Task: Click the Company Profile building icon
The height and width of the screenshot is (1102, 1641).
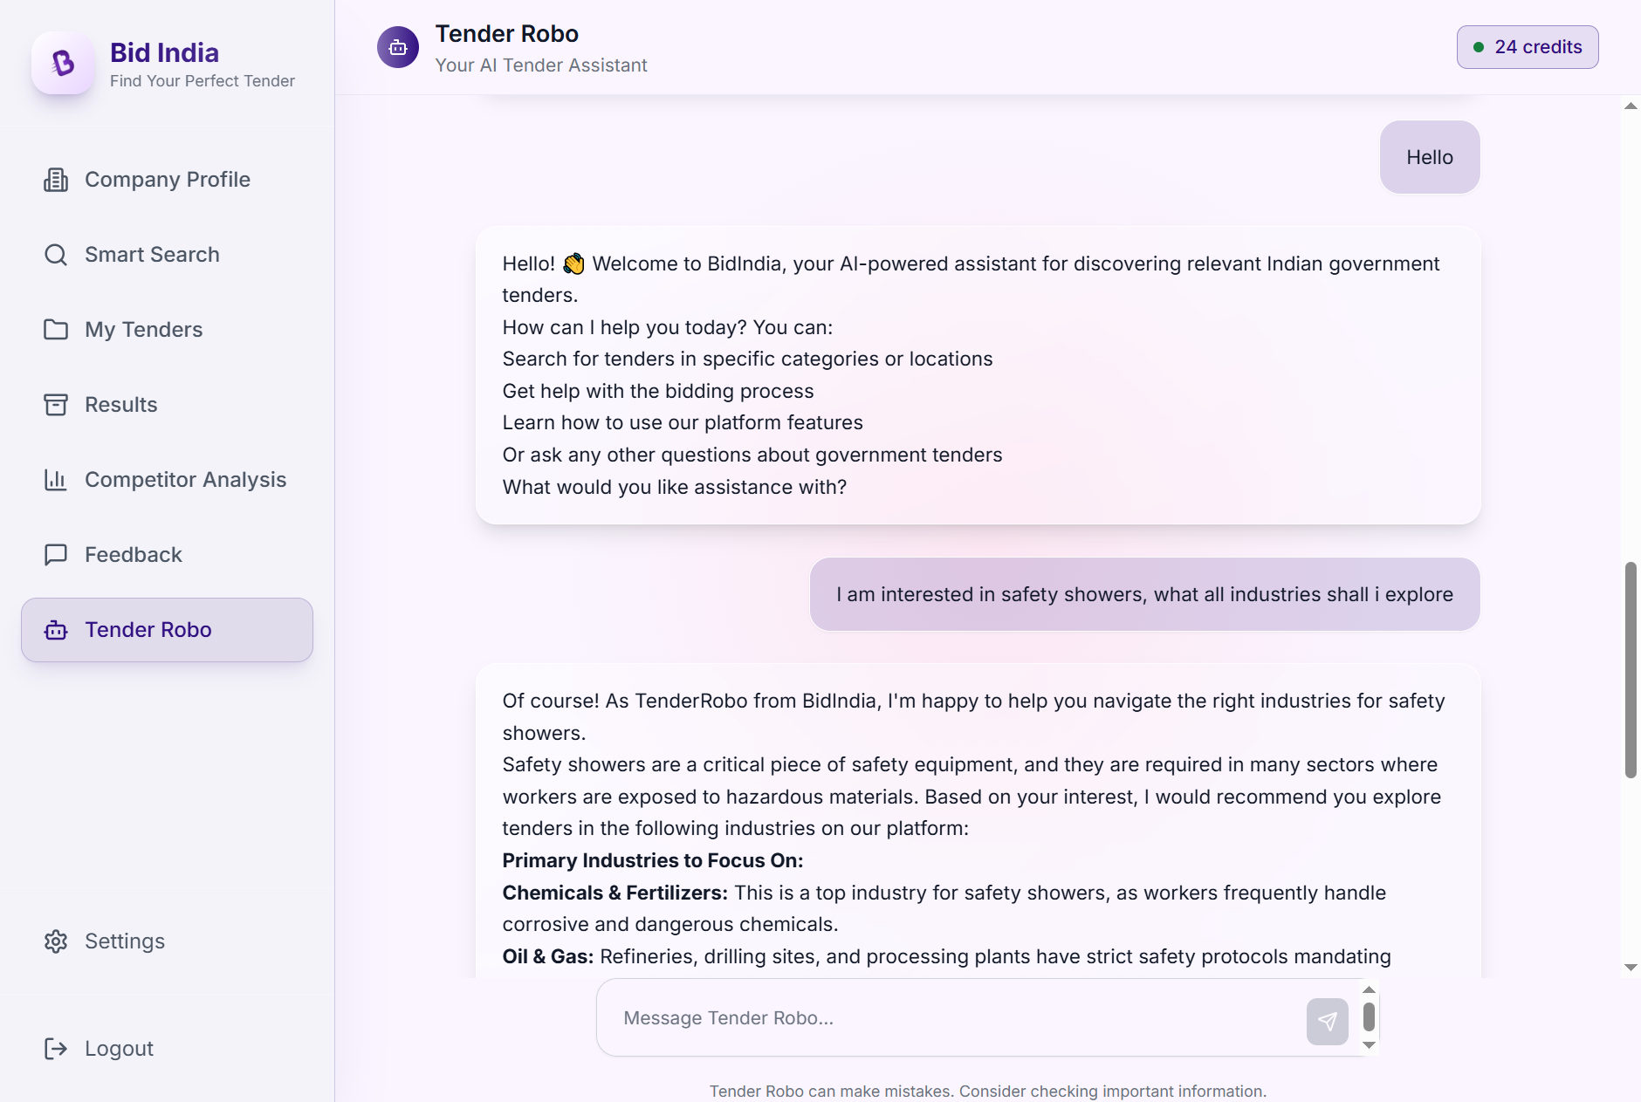Action: pos(56,180)
